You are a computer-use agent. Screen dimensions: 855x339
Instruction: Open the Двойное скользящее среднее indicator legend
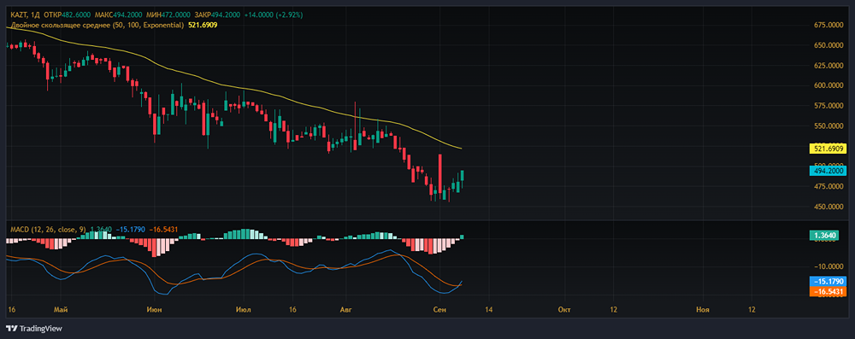point(97,25)
